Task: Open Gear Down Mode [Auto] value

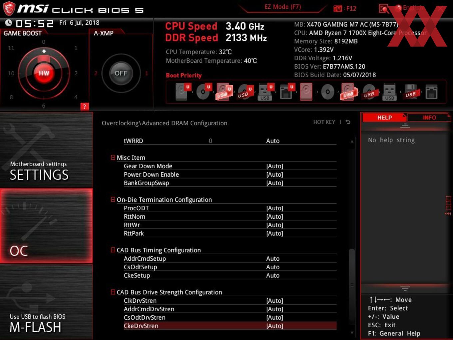Action: [274, 166]
